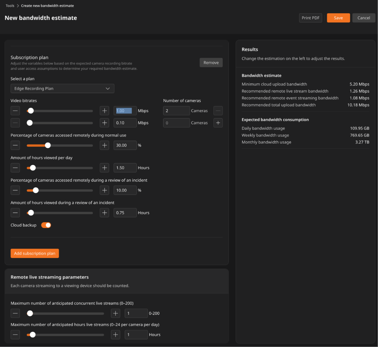Toggle the Cloud backup switch
Screen dimensions: 378x347
[x=46, y=225]
